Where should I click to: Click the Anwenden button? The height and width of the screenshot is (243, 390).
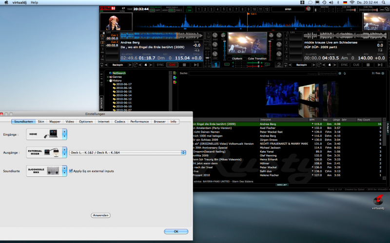[x=100, y=215]
